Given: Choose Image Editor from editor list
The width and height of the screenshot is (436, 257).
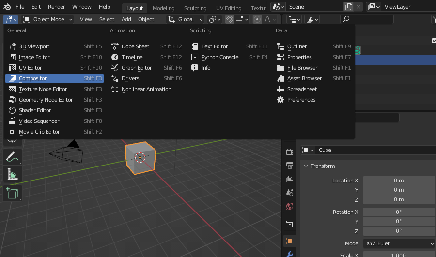Looking at the screenshot, I should pyautogui.click(x=54, y=57).
